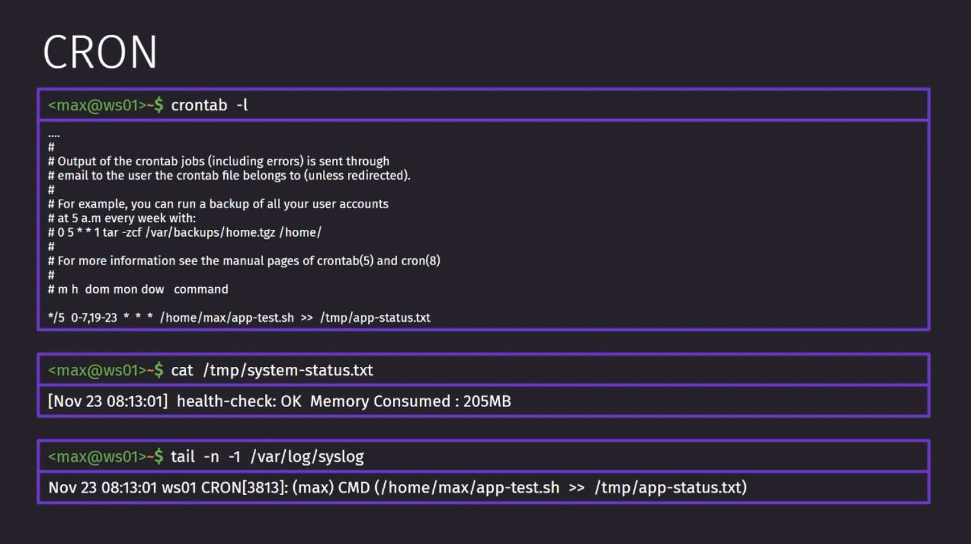This screenshot has width=971, height=544.
Task: Click the crontab -l command text
Action: (209, 105)
